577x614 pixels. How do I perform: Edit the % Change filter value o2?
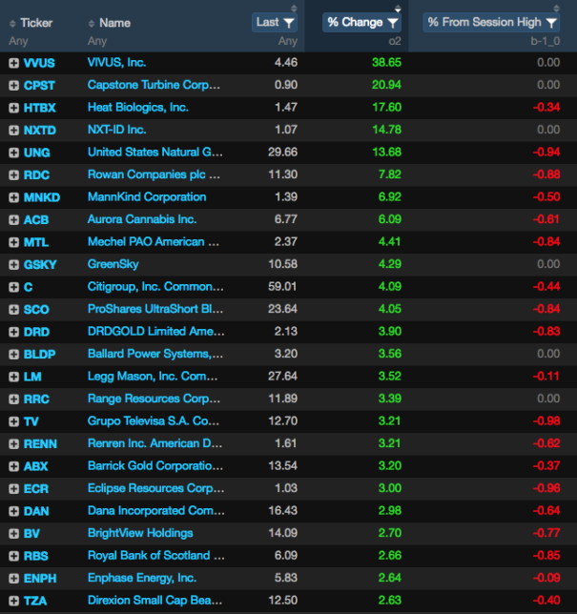395,41
